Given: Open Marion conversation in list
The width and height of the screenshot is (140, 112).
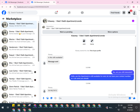Looking at the screenshot, I should tap(19, 41).
